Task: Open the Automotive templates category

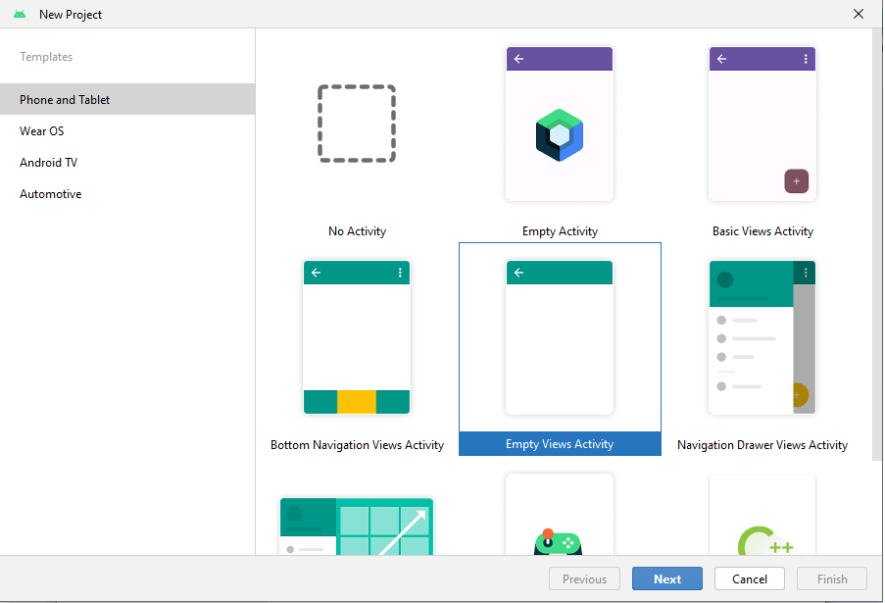Action: [51, 194]
